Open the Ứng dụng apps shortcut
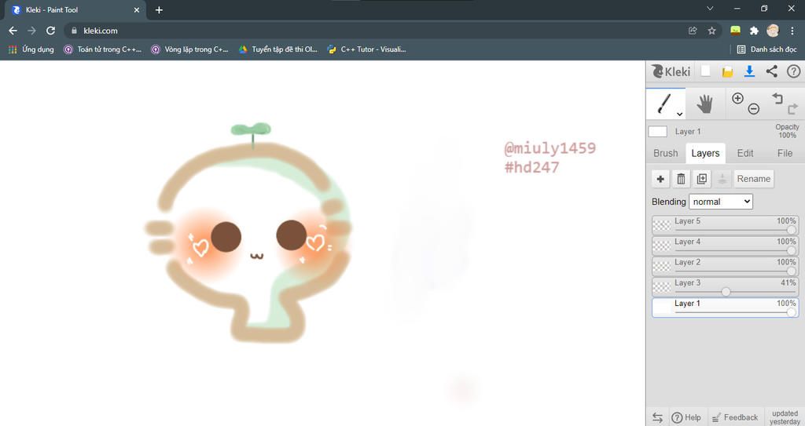This screenshot has height=426, width=805. point(31,49)
